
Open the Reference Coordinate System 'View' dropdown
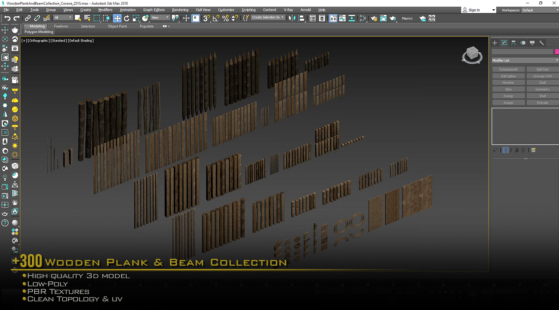pyautogui.click(x=160, y=17)
